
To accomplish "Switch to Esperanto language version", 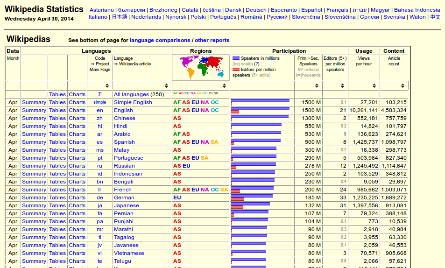I will [284, 10].
